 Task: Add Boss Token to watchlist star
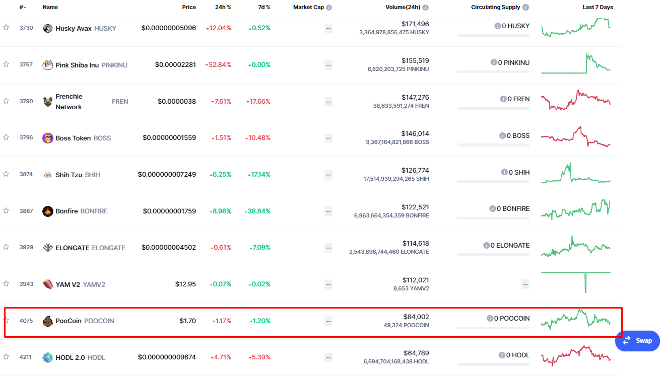[6, 137]
